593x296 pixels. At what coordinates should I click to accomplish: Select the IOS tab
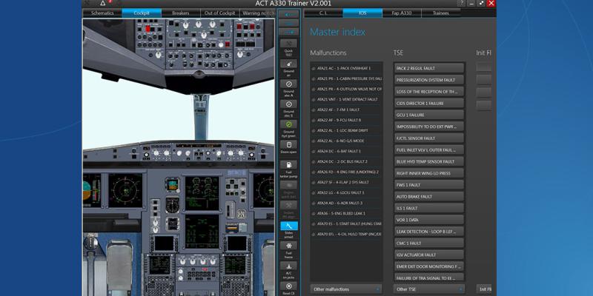pos(362,13)
